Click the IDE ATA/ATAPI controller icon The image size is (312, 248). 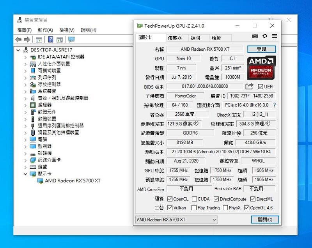coord(33,57)
